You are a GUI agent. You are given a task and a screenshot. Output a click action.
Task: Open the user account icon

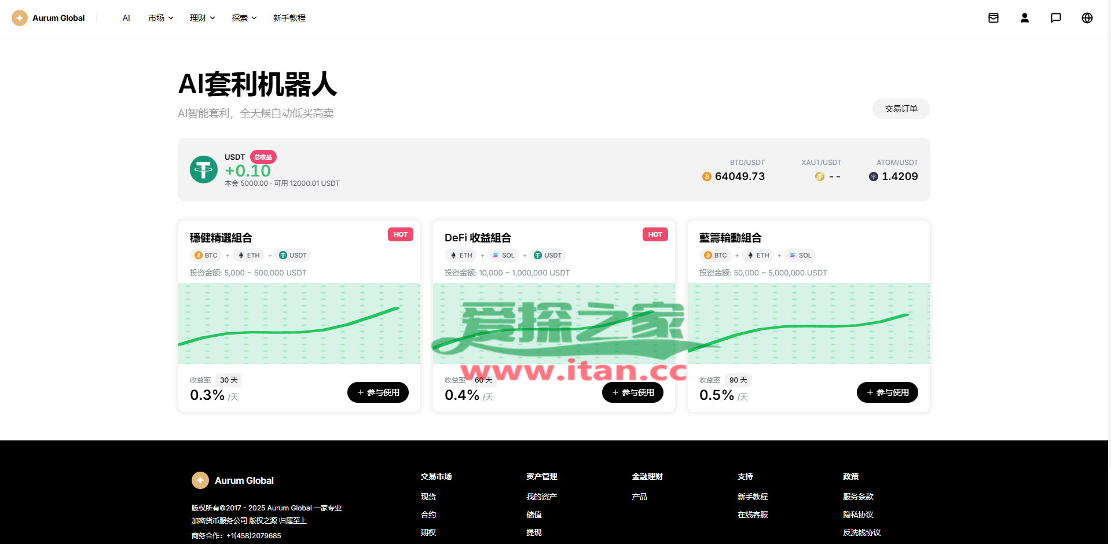[1025, 18]
